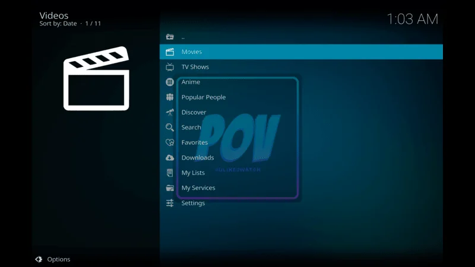Click the Favorites heart icon
475x267 pixels.
point(170,142)
